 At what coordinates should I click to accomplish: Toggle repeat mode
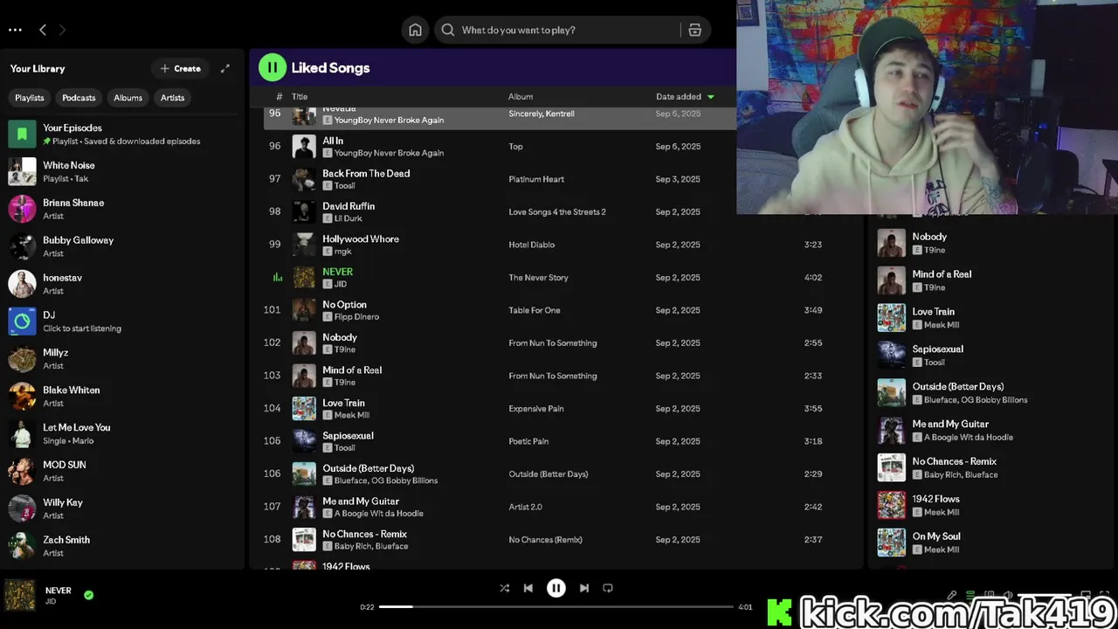tap(608, 588)
